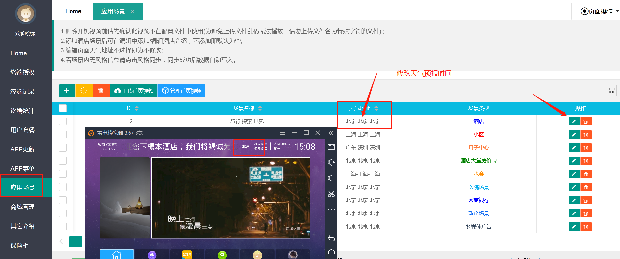This screenshot has height=259, width=620.
Task: Sort by 场景名称 column arrows
Action: point(260,108)
